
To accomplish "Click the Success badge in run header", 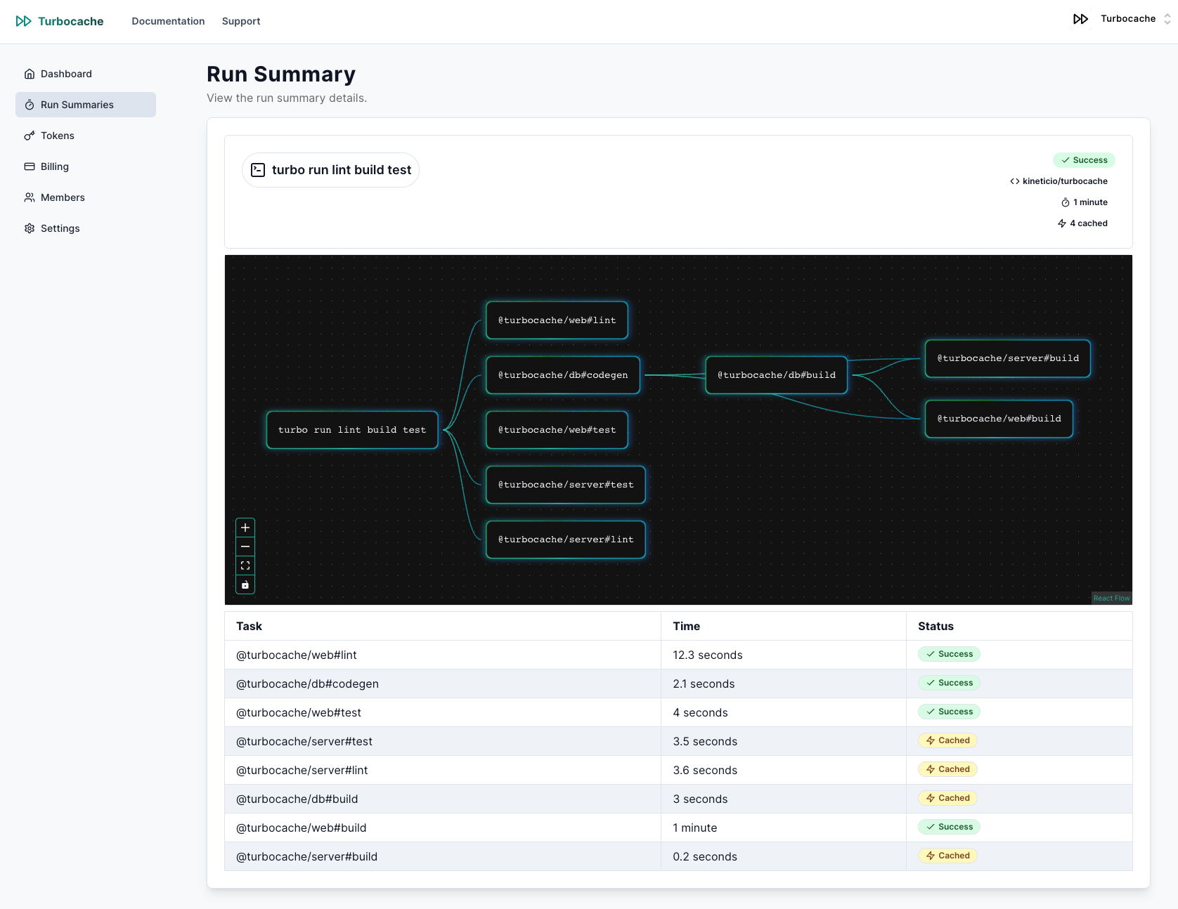I will click(1084, 160).
